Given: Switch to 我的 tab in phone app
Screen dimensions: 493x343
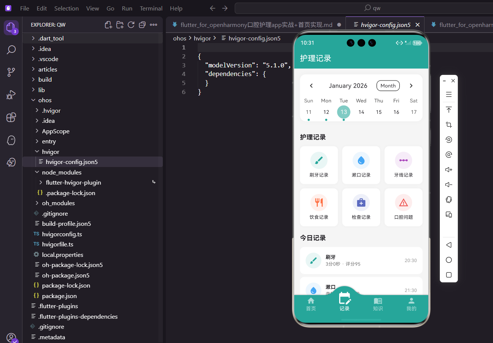Looking at the screenshot, I should [x=411, y=304].
